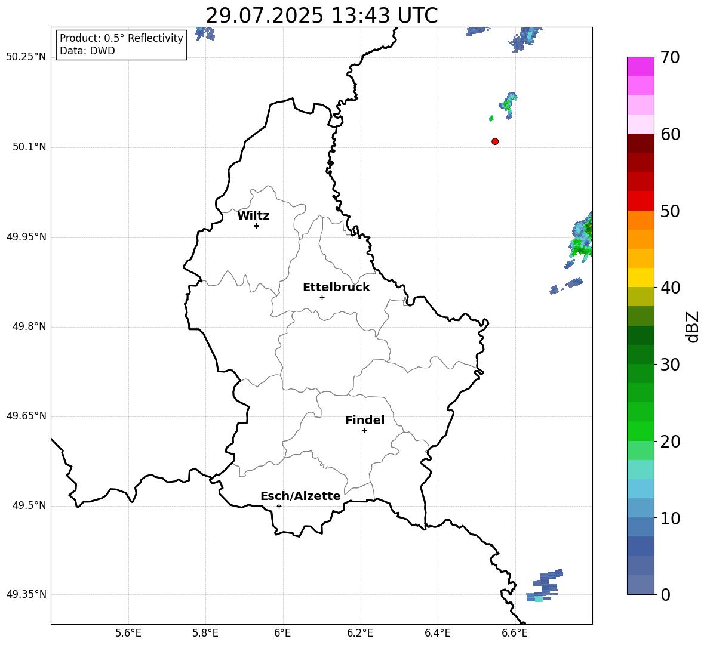Click the 49.65°N latitude label
Image resolution: width=707 pixels, height=645 pixels.
(x=26, y=415)
